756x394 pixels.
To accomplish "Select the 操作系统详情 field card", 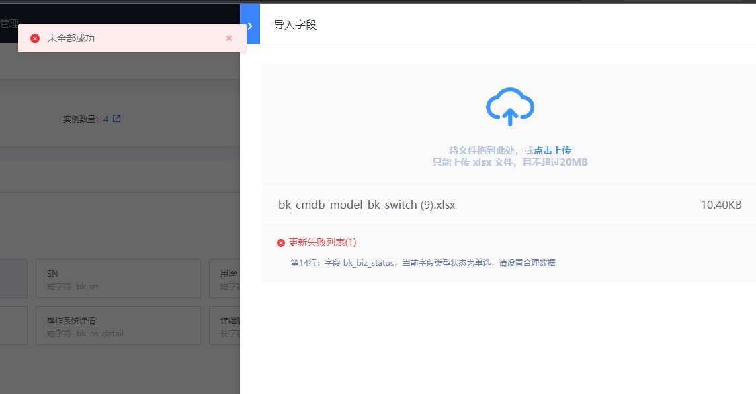I will (118, 325).
